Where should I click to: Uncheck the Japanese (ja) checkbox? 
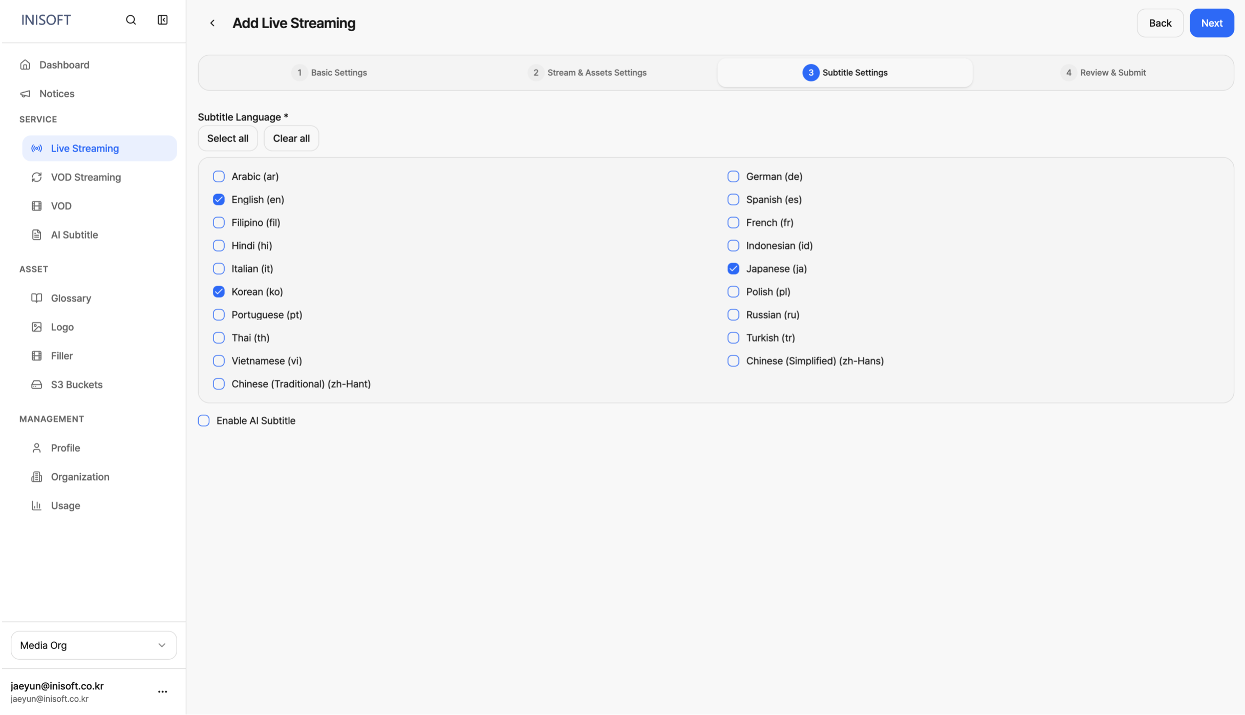(x=733, y=268)
